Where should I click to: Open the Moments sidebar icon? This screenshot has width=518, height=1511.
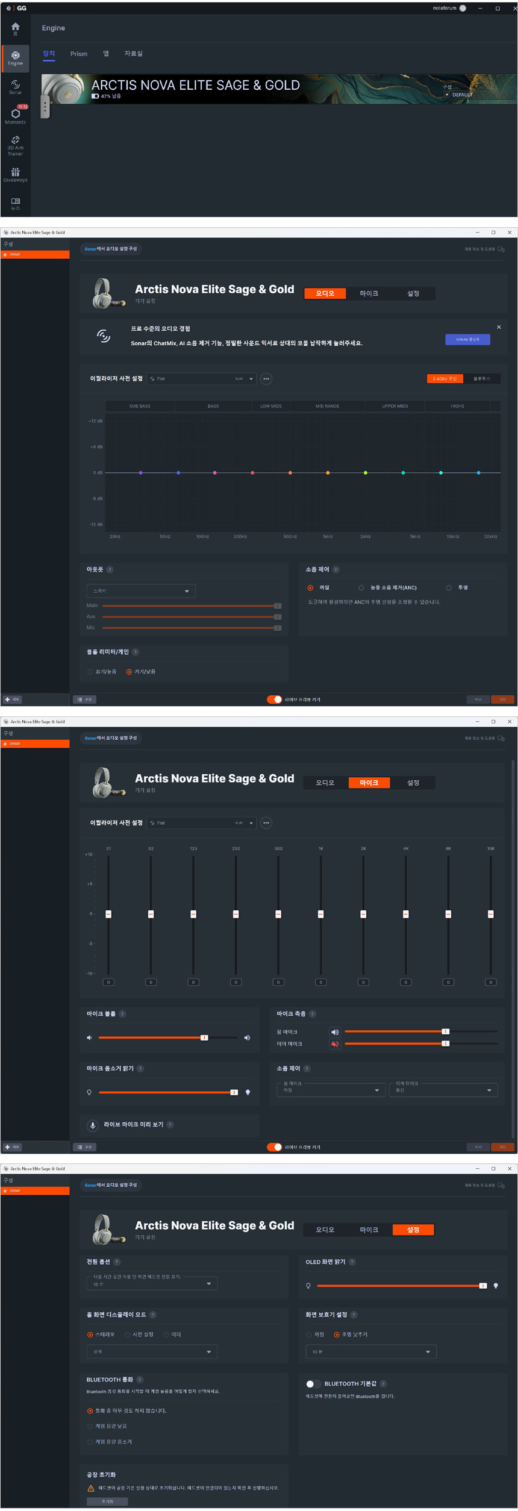coord(15,115)
